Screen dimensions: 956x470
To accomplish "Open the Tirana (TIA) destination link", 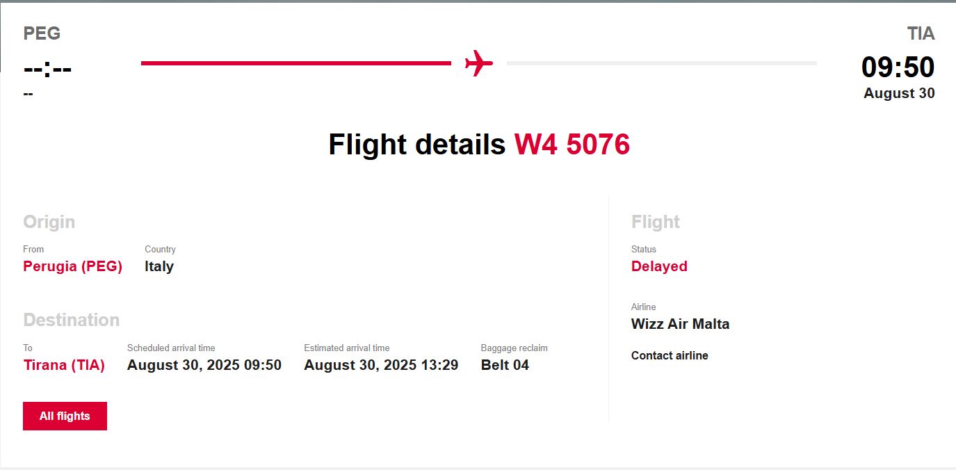I will click(x=64, y=365).
